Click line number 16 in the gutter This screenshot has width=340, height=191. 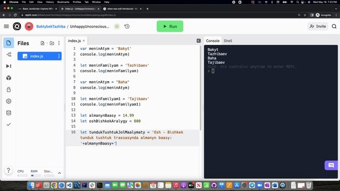pyautogui.click(x=73, y=132)
